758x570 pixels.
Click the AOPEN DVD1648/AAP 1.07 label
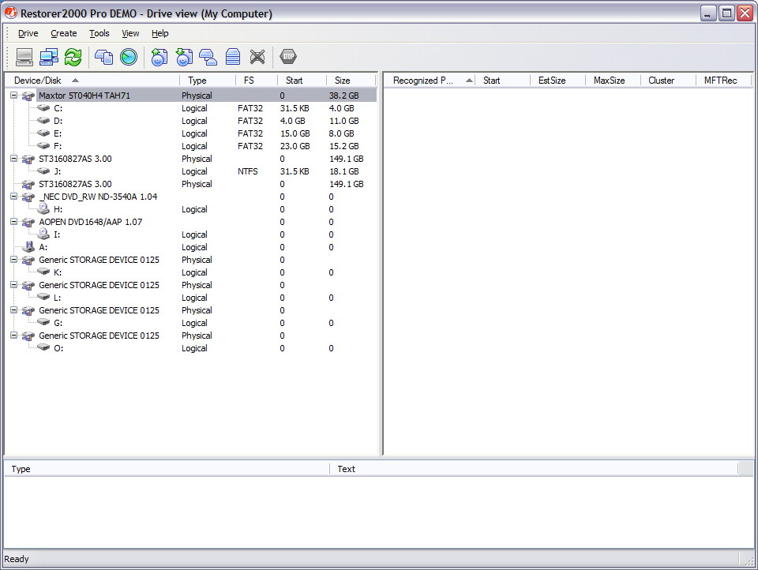90,222
